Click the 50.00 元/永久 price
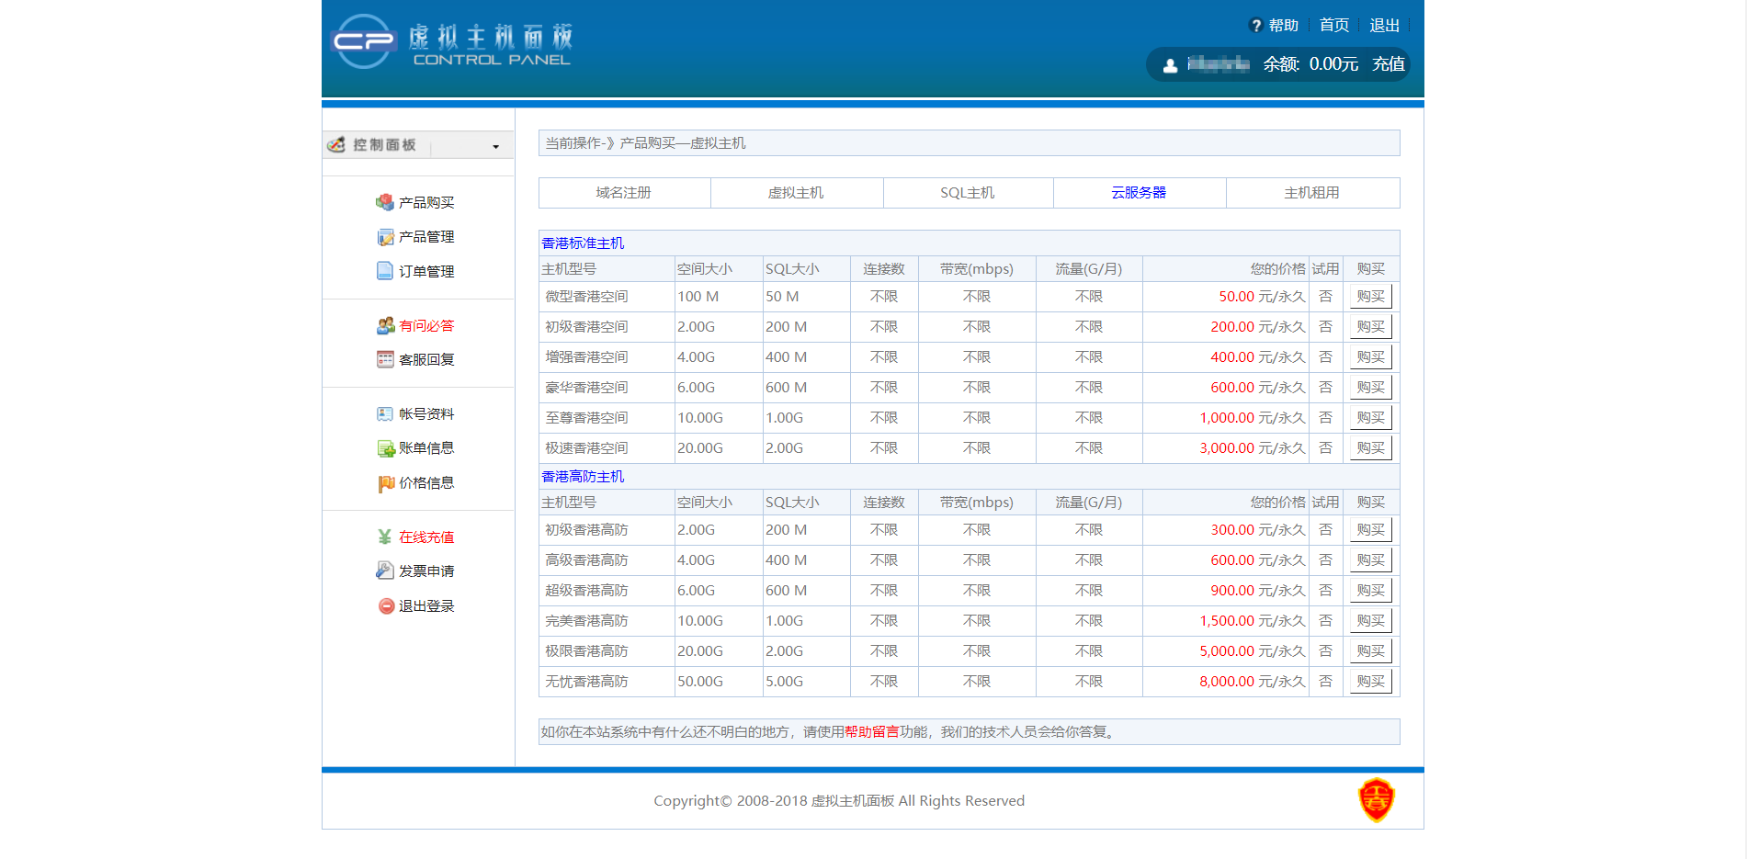1747x859 pixels. [1262, 297]
